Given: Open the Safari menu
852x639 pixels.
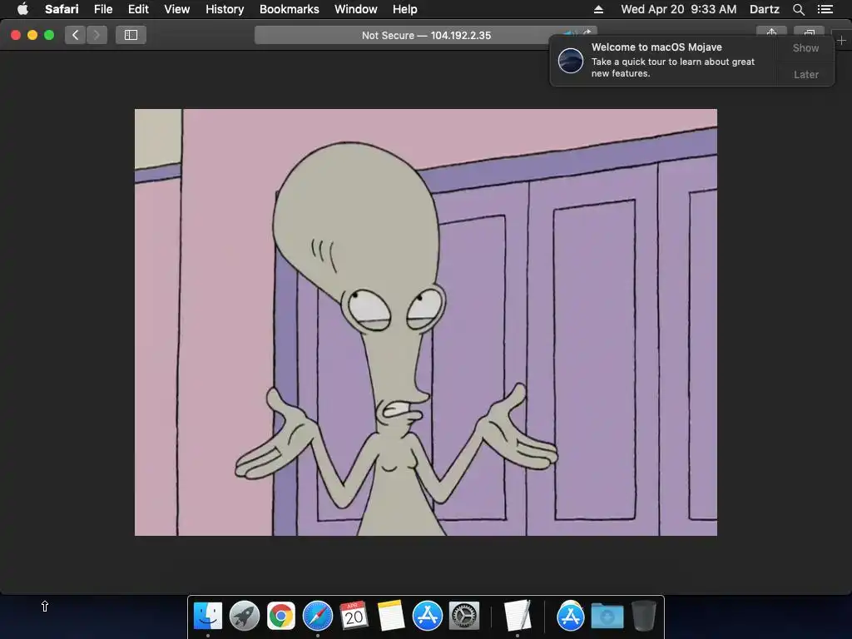Looking at the screenshot, I should [x=62, y=9].
